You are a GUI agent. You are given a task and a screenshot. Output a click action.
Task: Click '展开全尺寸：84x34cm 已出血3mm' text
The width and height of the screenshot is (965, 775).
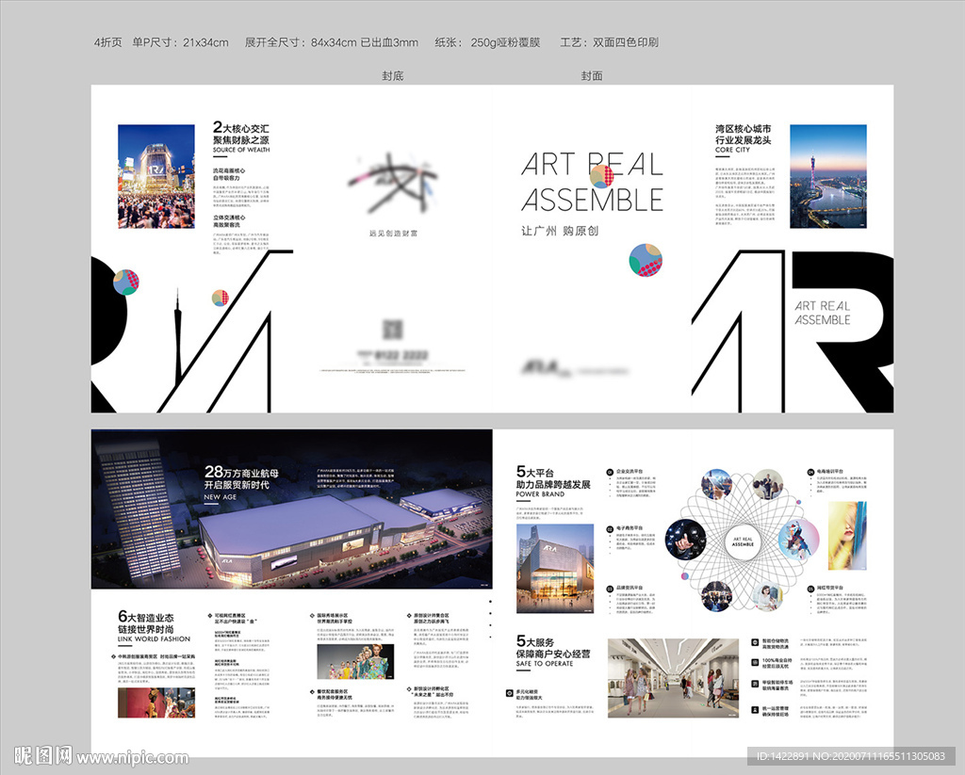(331, 42)
